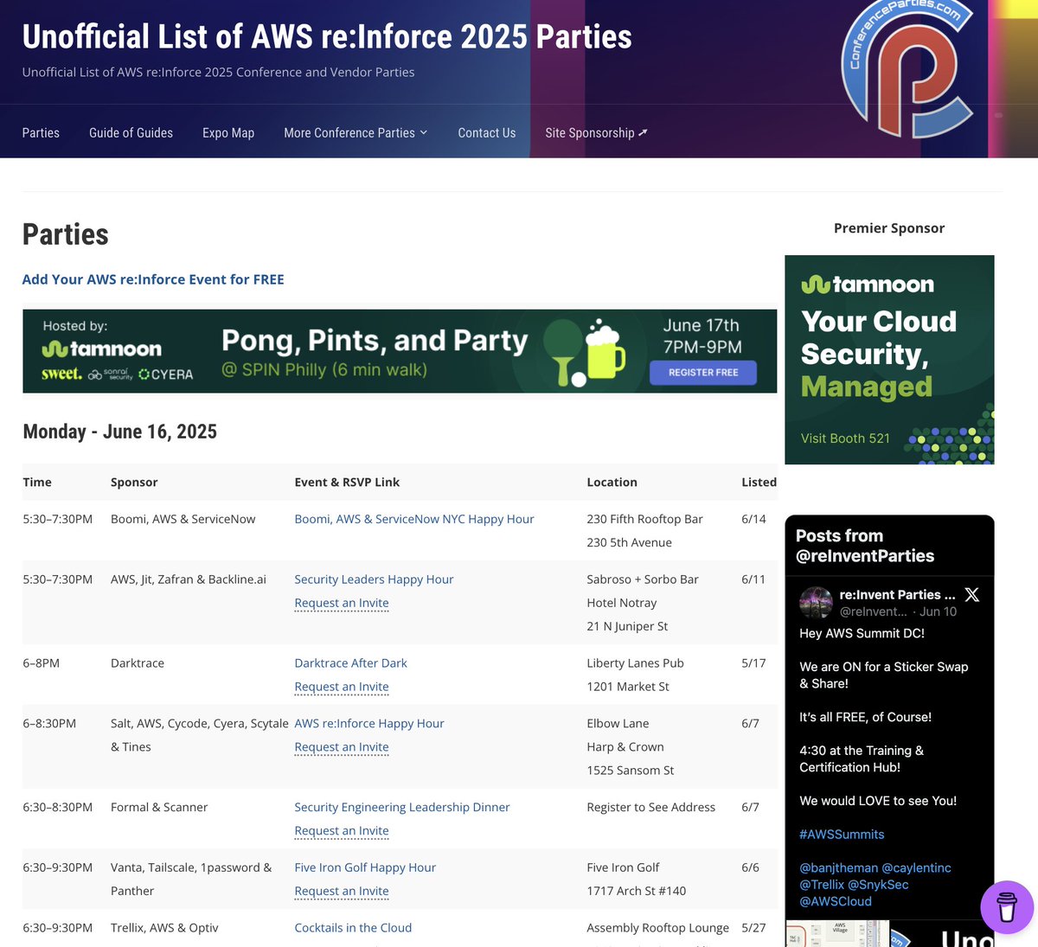Click the REGISTER FREE button in banner
Viewport: 1038px width, 947px height.
pyautogui.click(x=703, y=373)
